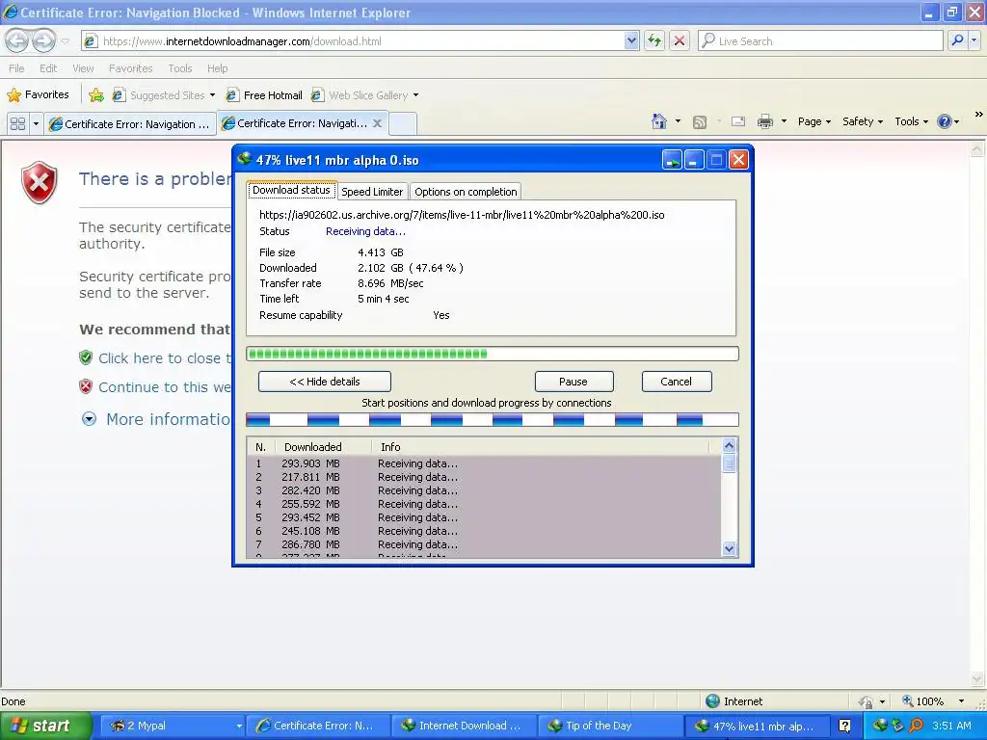This screenshot has width=987, height=740.
Task: Click the Internet zone globe icon in status bar
Action: coord(712,701)
